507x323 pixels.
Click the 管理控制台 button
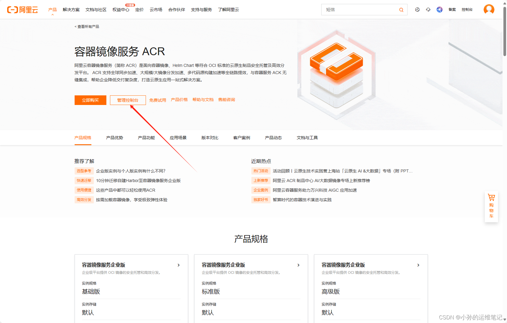click(128, 100)
